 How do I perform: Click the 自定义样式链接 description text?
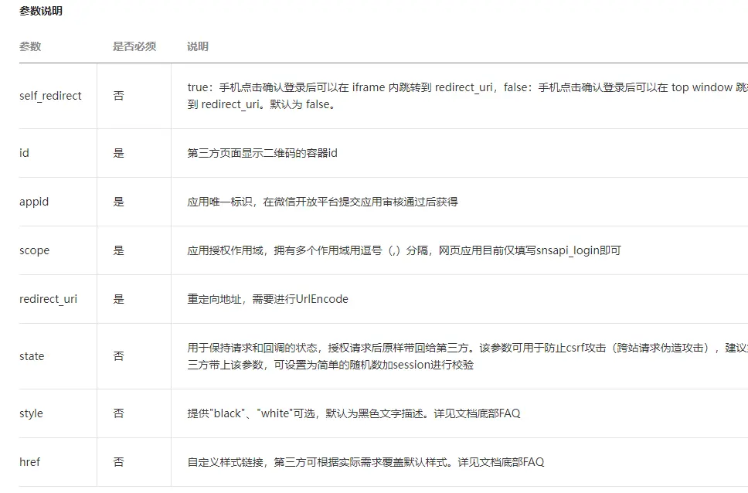coord(365,462)
